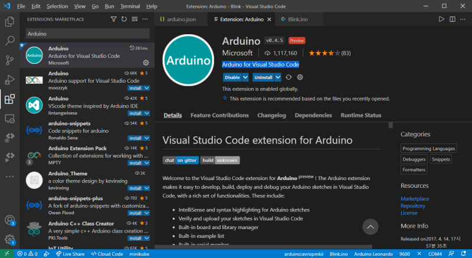
Task: Click Cloud Code in status bar
Action: coord(107,254)
